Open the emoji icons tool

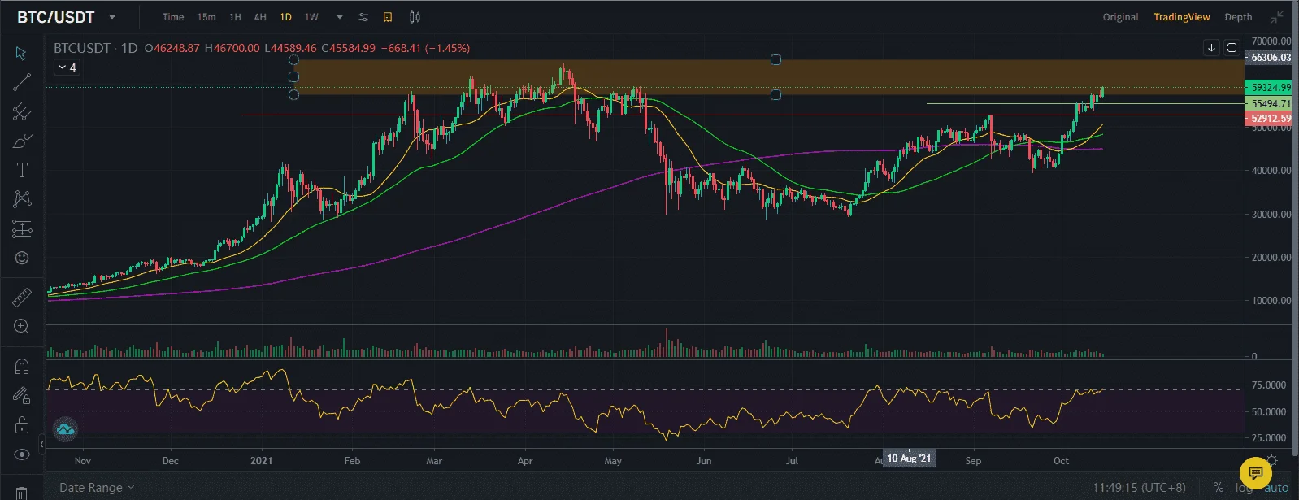[x=22, y=258]
